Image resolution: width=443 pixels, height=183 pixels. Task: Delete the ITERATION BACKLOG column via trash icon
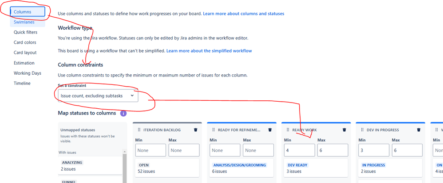pos(195,130)
